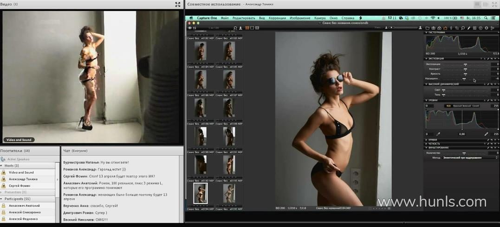
Task: Click the Active Speakers microphone icon
Action: (x=3, y=159)
